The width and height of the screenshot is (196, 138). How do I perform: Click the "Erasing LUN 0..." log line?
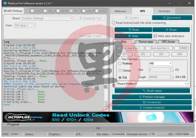(x=24, y=91)
